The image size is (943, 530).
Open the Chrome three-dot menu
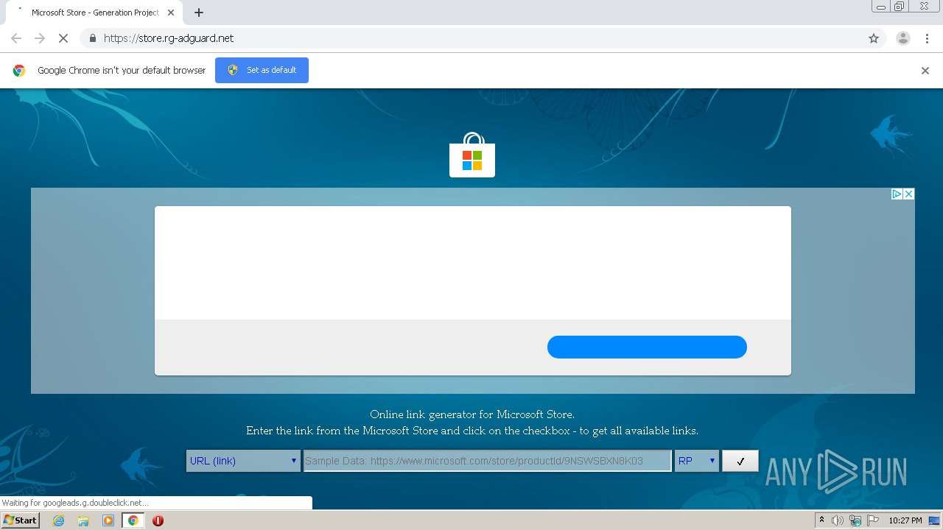pyautogui.click(x=927, y=38)
